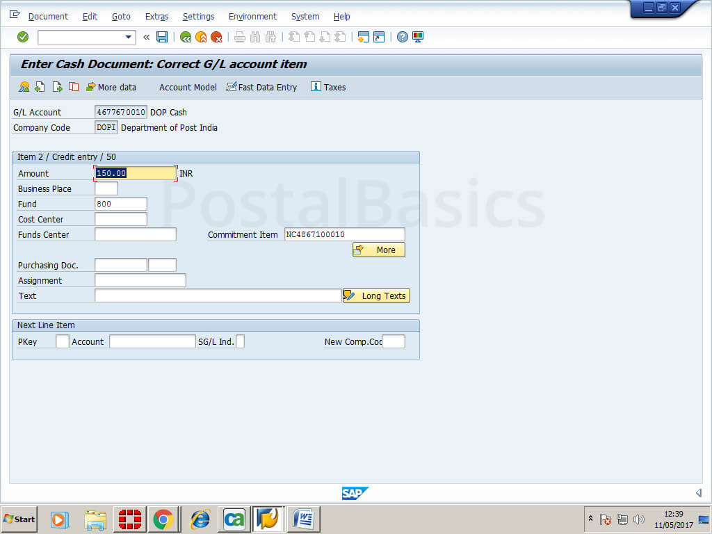
Task: Click into the Cost Center field
Action: click(x=121, y=219)
